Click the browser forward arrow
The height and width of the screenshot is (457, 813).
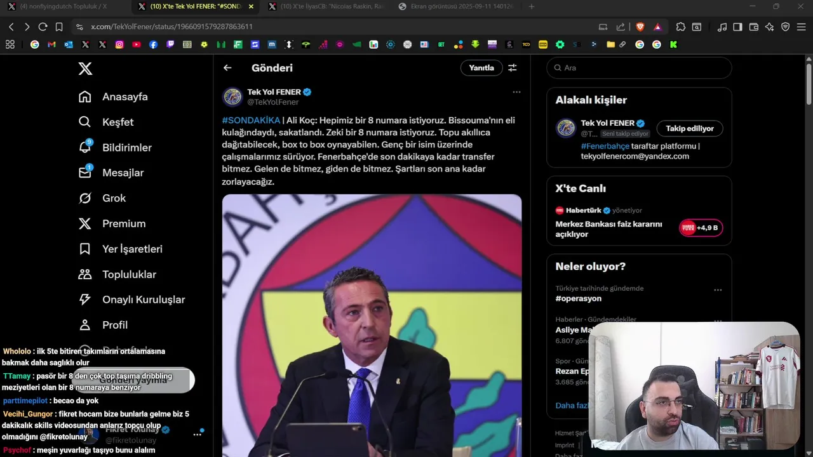(27, 27)
